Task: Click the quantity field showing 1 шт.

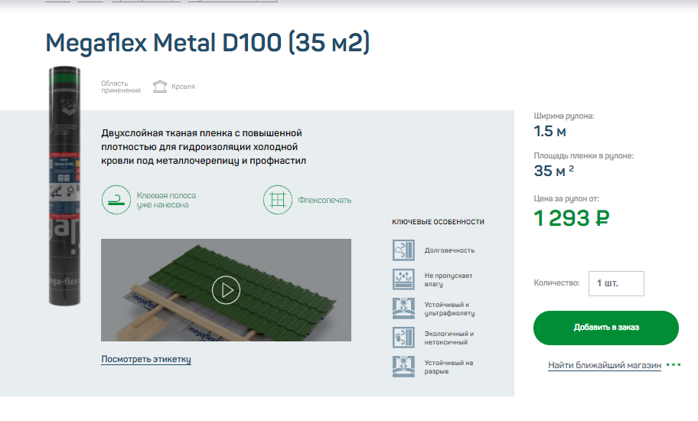Action: pyautogui.click(x=616, y=283)
